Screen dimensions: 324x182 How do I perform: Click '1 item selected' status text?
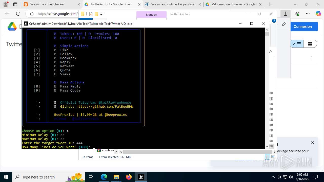point(108,157)
